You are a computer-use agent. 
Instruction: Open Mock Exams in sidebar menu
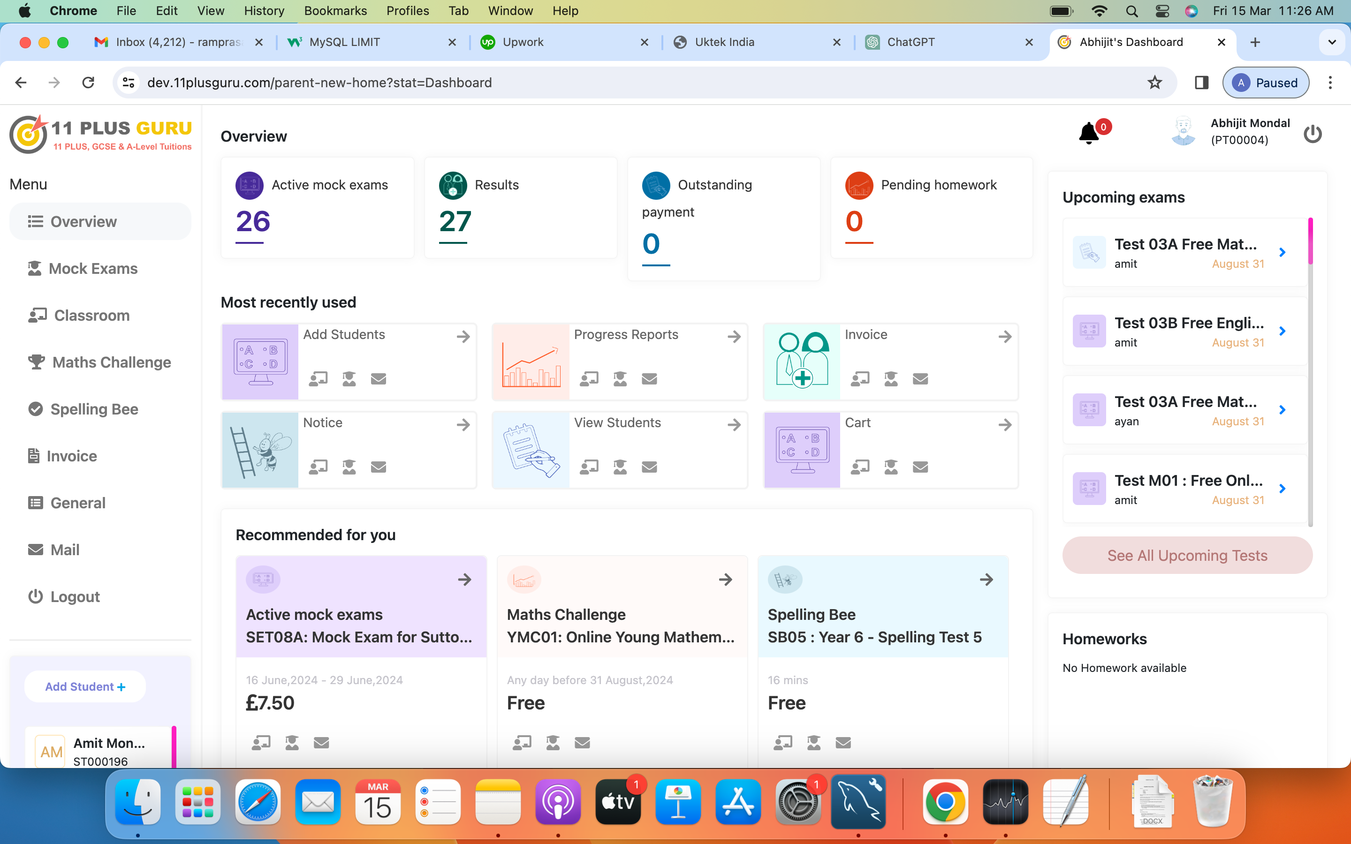tap(93, 269)
